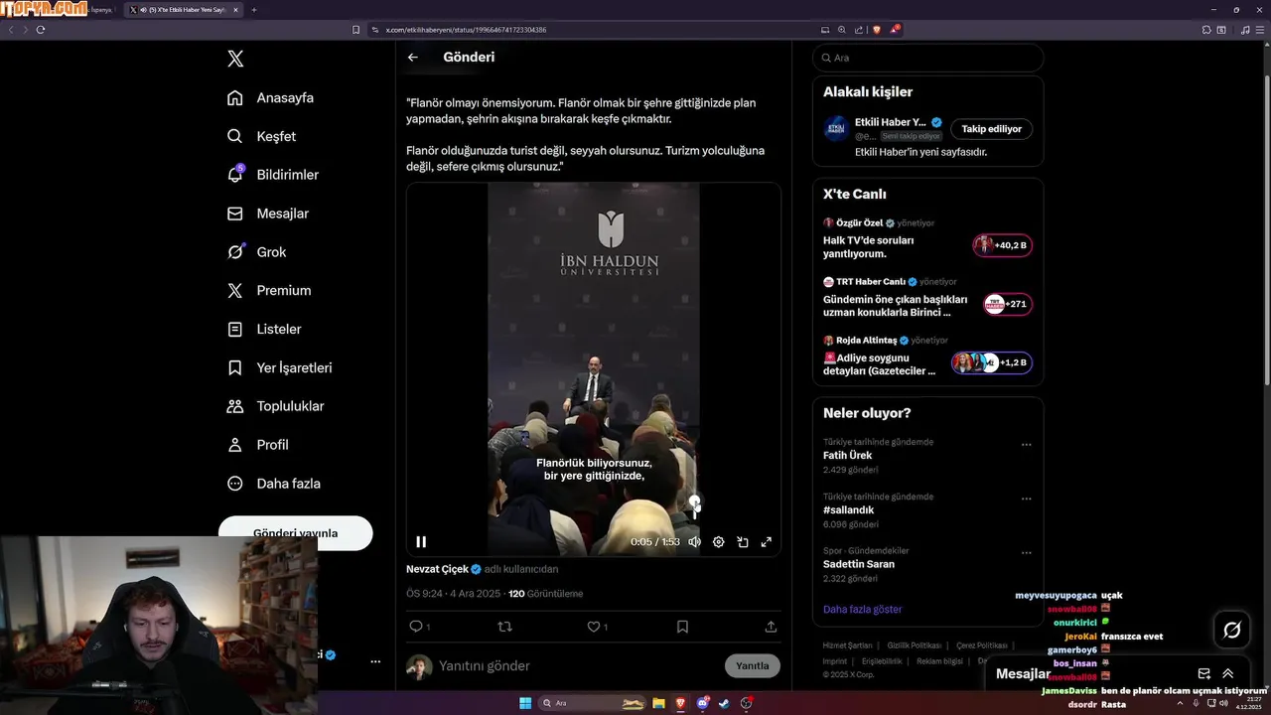The width and height of the screenshot is (1271, 715).
Task: Open a new browser tab
Action: coord(254,10)
